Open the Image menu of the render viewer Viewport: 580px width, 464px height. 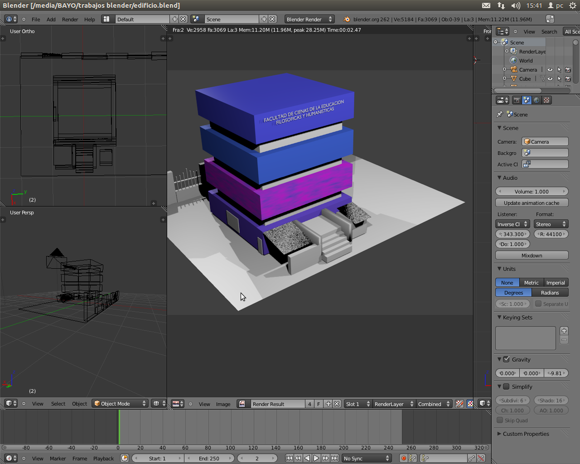(x=223, y=404)
